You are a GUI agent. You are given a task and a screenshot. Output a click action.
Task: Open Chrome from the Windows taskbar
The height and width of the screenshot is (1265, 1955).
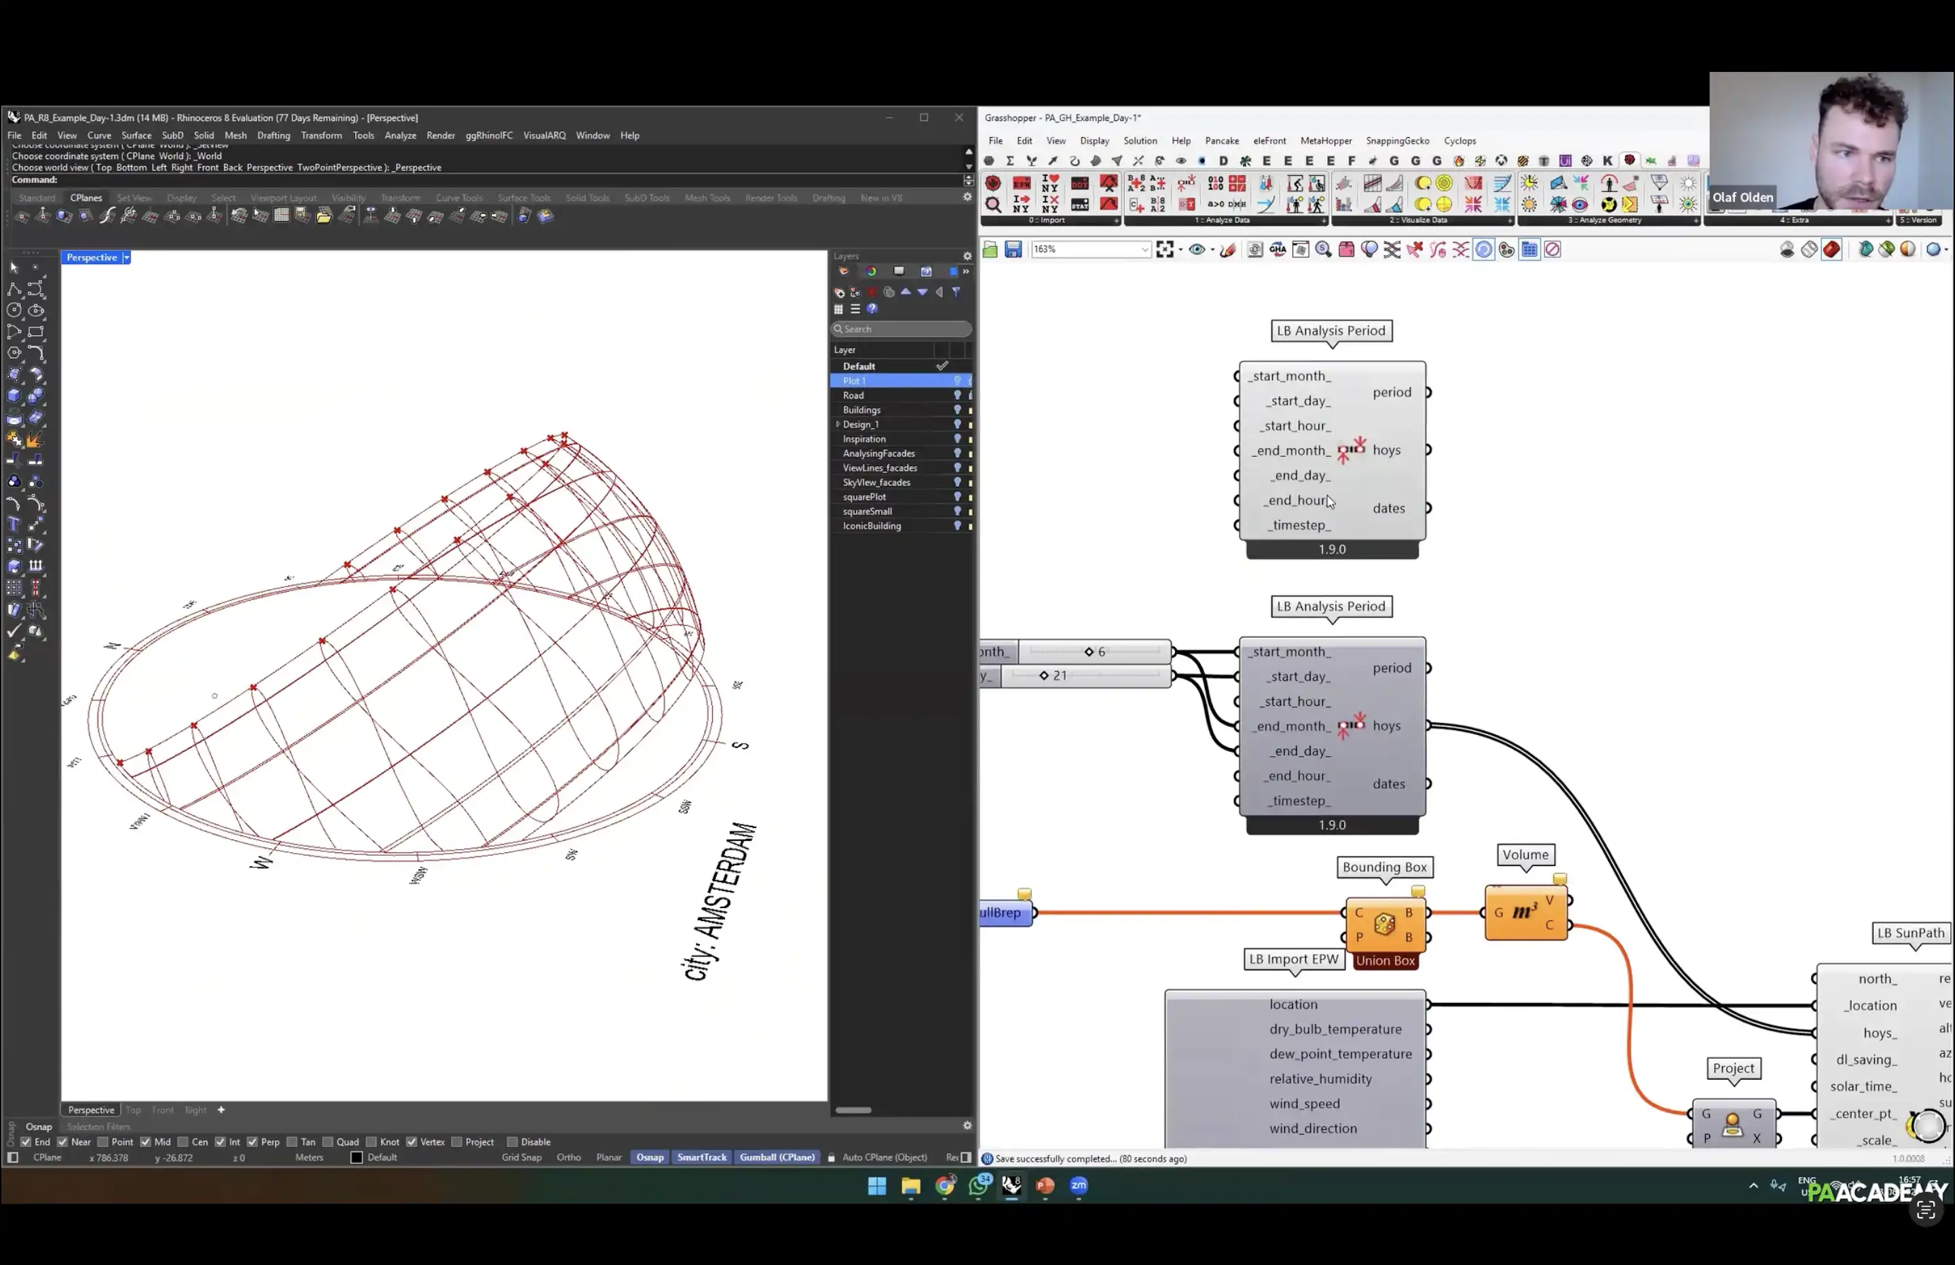[945, 1186]
